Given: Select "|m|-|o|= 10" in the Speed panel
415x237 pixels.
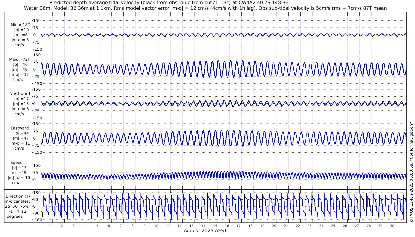Looking at the screenshot, I should 19,178.
